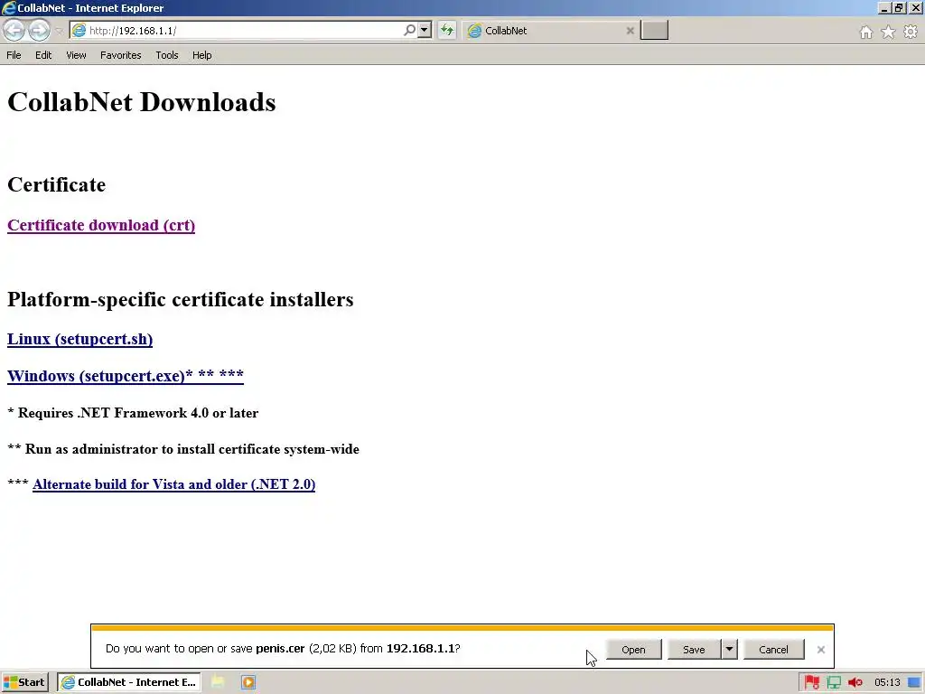Open the View menu
Viewport: 925px width, 694px height.
pos(76,55)
